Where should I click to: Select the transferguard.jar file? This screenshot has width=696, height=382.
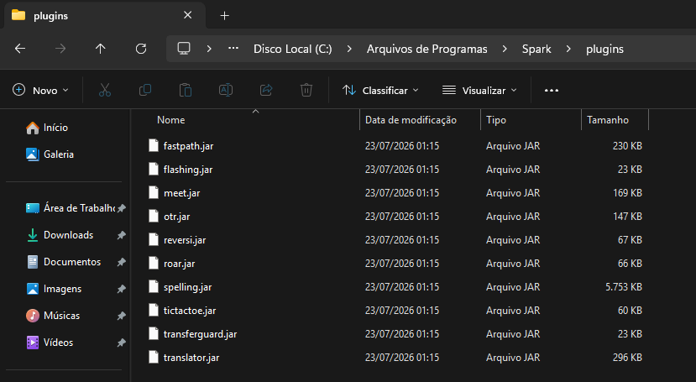coord(200,334)
